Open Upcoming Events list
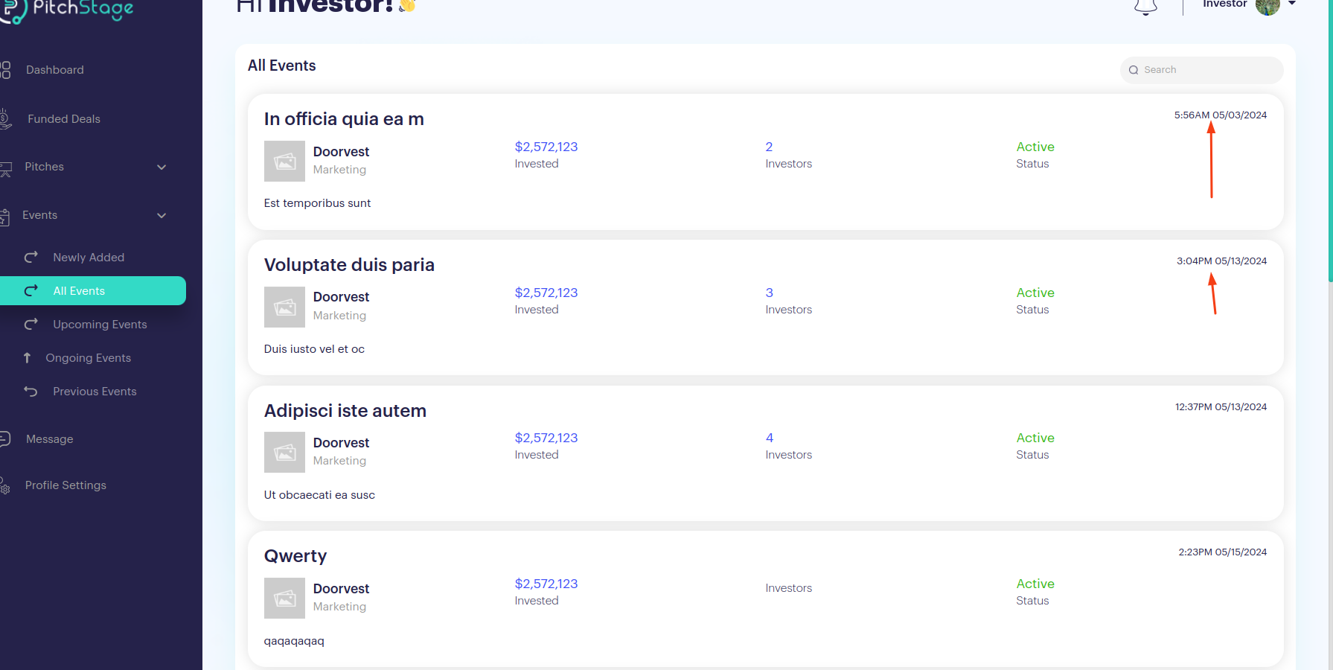 pos(100,325)
